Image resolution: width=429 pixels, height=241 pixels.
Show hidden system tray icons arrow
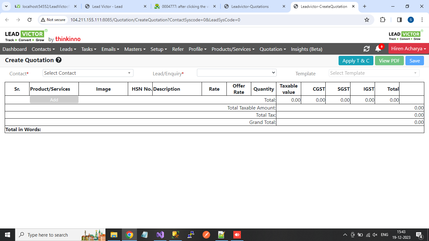click(x=345, y=235)
